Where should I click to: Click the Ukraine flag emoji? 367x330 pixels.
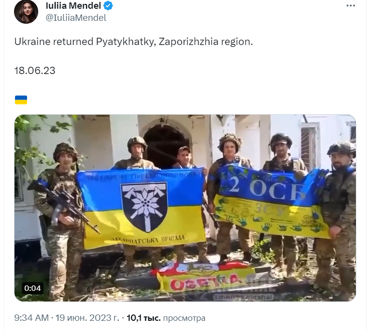[21, 100]
